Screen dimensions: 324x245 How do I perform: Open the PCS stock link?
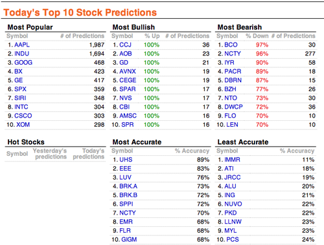coord(233,239)
